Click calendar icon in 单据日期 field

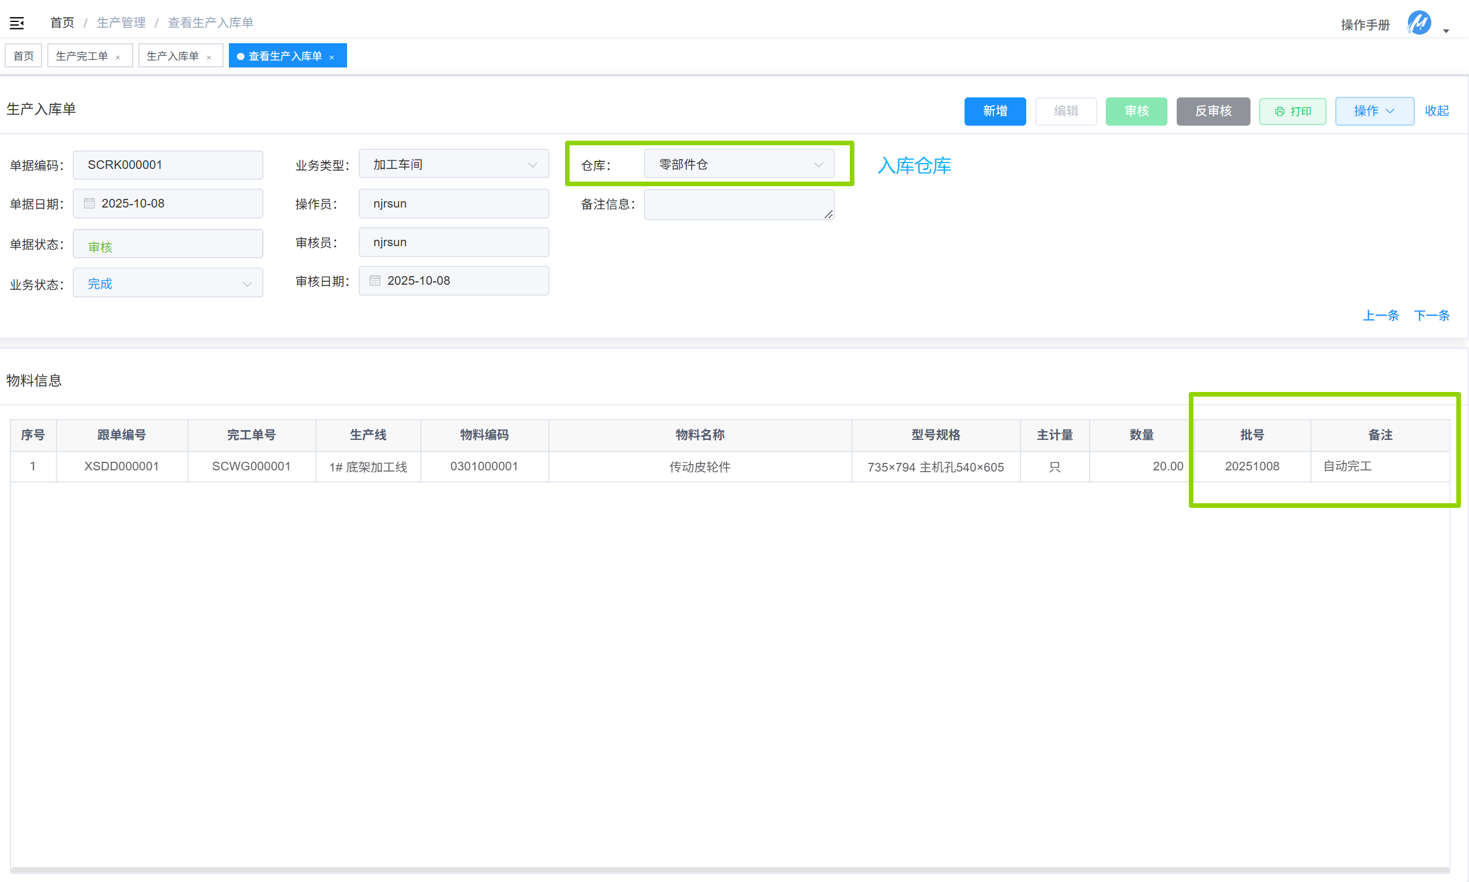89,203
